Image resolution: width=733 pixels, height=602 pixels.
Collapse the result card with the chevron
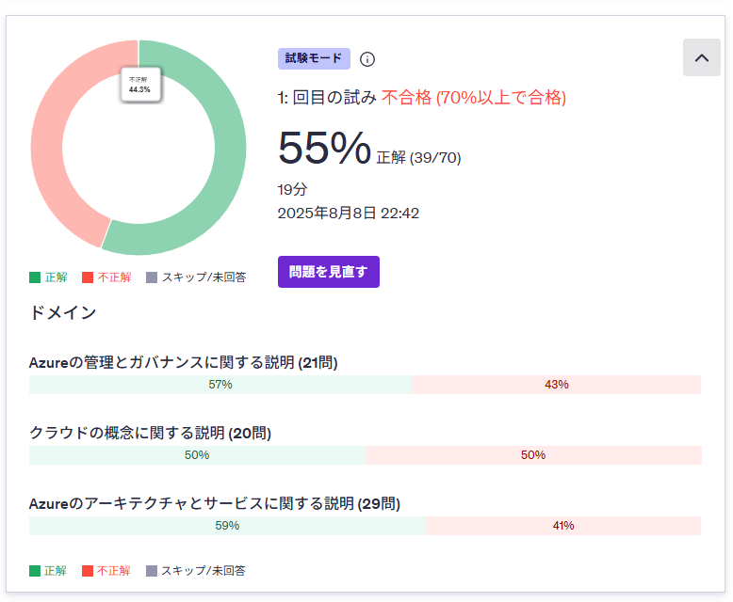click(701, 58)
